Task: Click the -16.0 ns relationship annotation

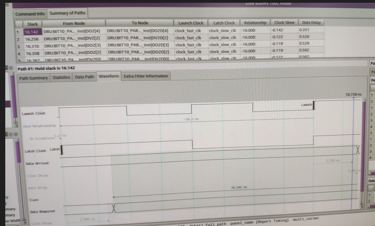Action: point(191,119)
